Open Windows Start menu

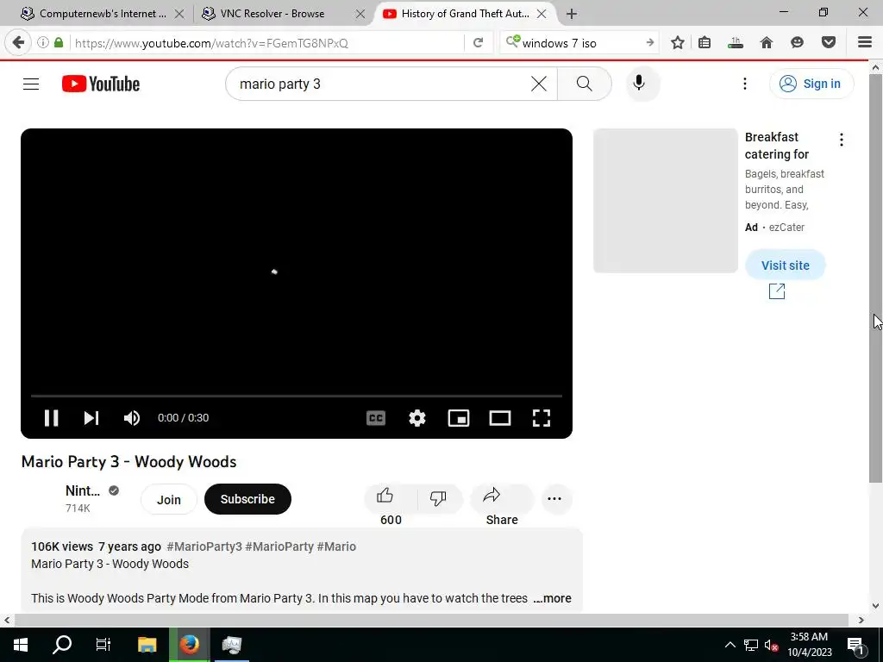click(x=21, y=645)
